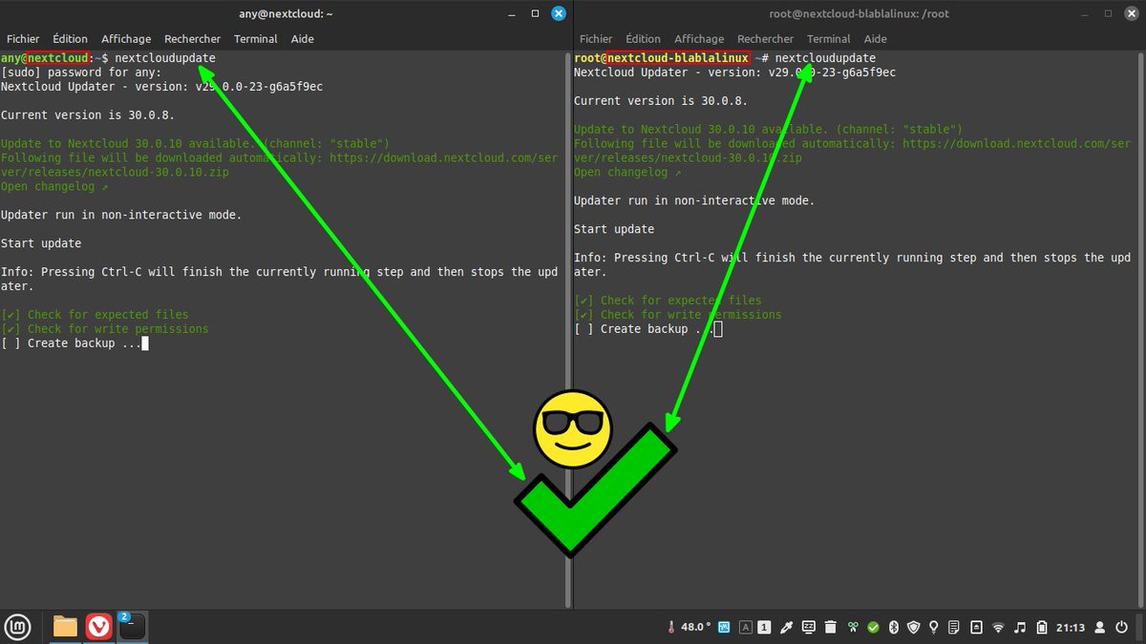Open Affichage menu in any@nextcloud terminal
1146x644 pixels.
click(126, 39)
